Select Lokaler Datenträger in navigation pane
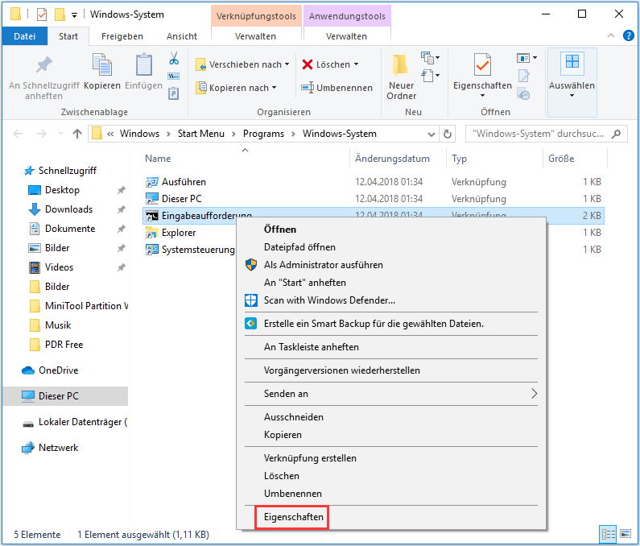The image size is (640, 546). pyautogui.click(x=74, y=422)
